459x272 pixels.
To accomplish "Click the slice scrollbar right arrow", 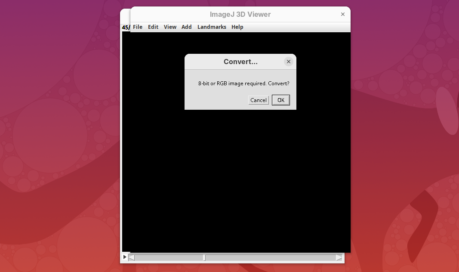I will [x=339, y=258].
